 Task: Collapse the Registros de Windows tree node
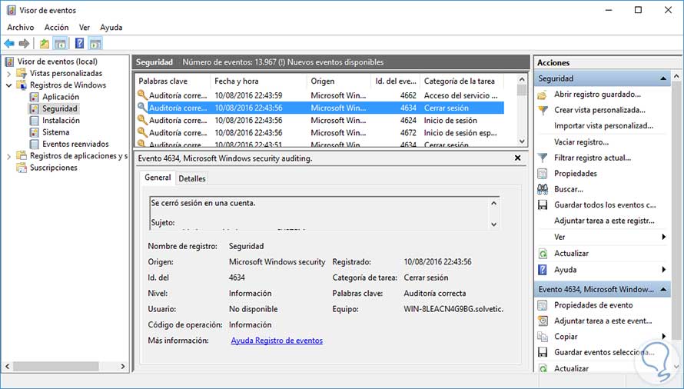coord(8,85)
